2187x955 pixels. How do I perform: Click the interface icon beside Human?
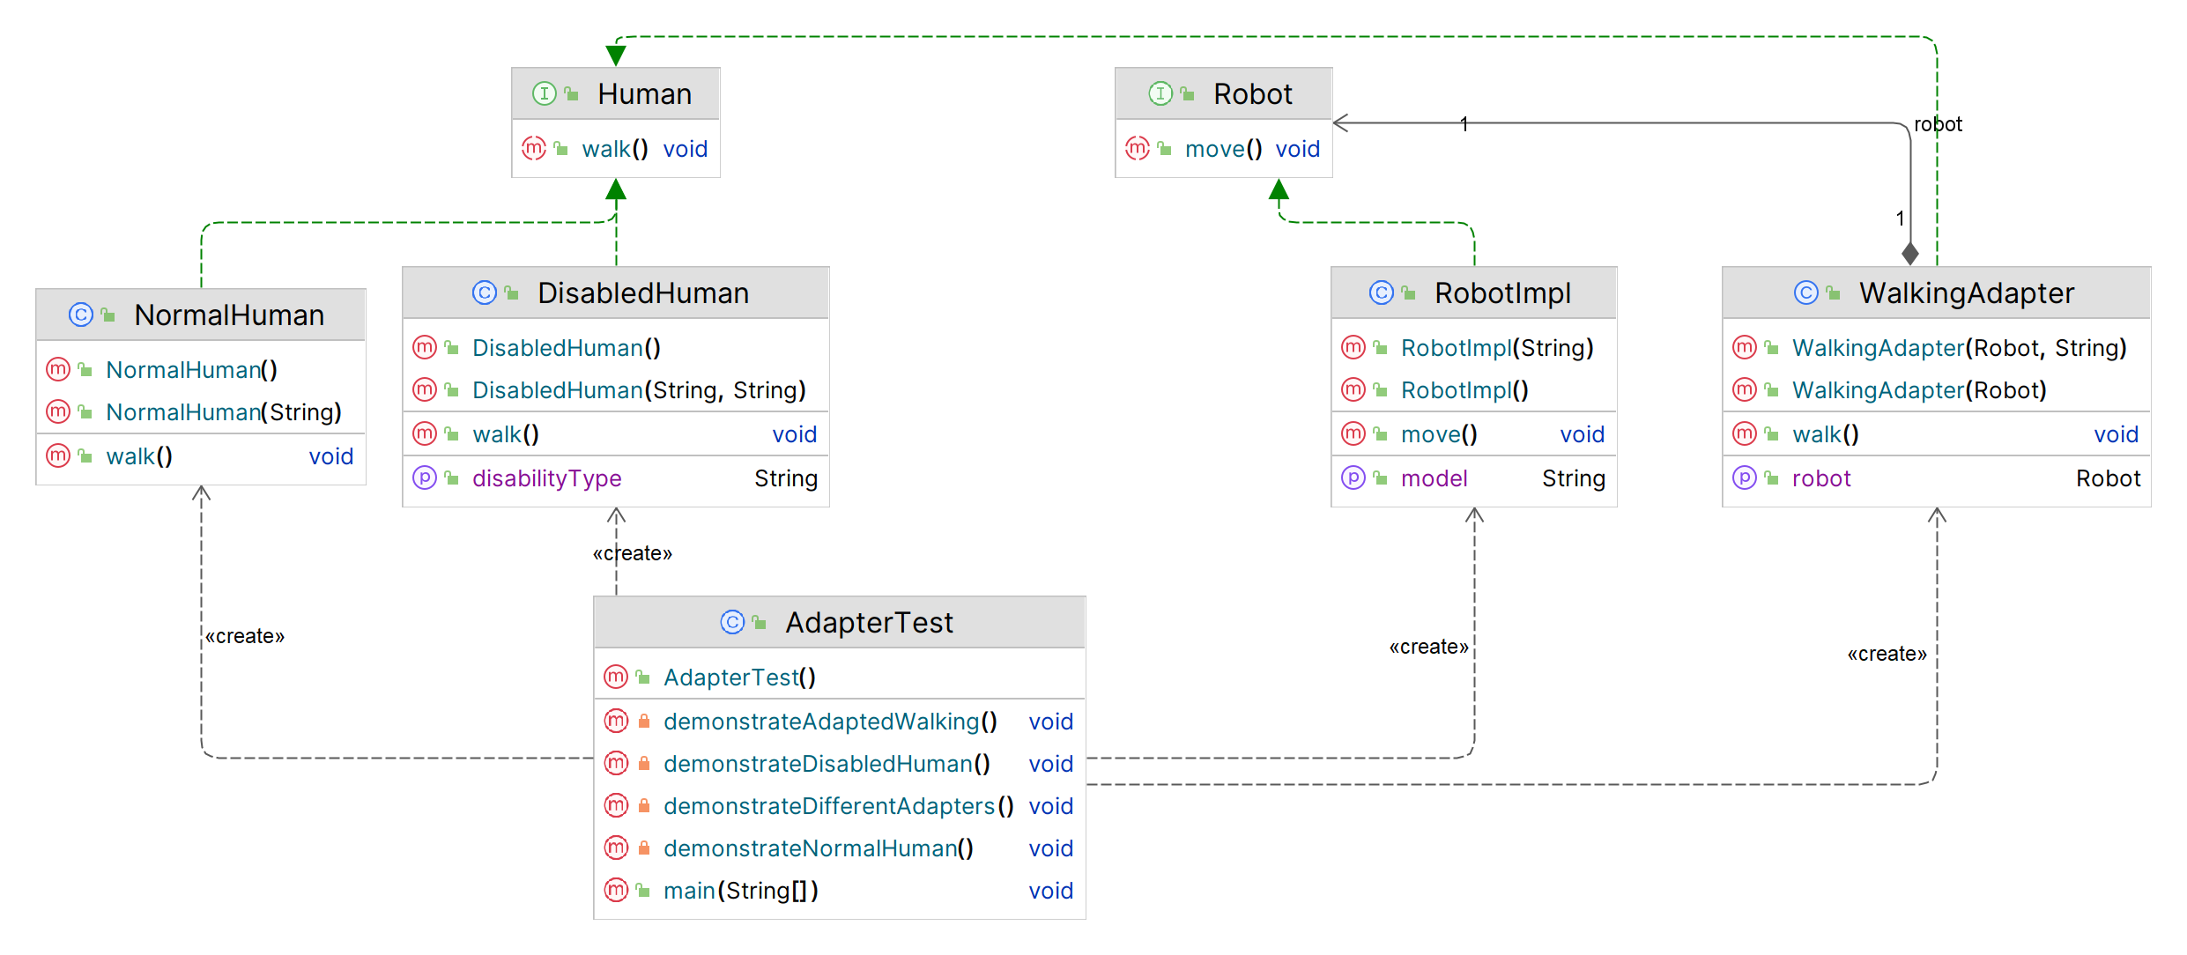[x=545, y=93]
